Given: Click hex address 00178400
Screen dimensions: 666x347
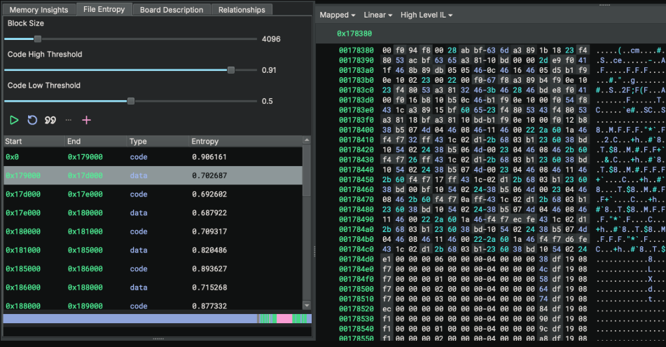Looking at the screenshot, I should 356,130.
